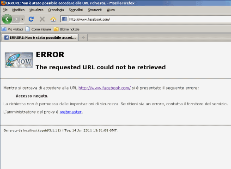
Task: Open the Come iniziare bookmark
Action: [x=38, y=29]
